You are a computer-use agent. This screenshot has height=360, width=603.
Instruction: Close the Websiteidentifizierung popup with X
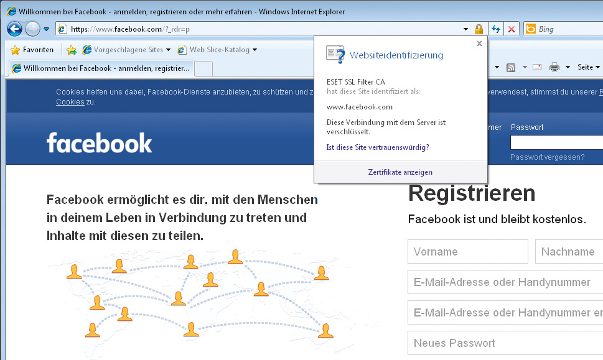click(479, 44)
